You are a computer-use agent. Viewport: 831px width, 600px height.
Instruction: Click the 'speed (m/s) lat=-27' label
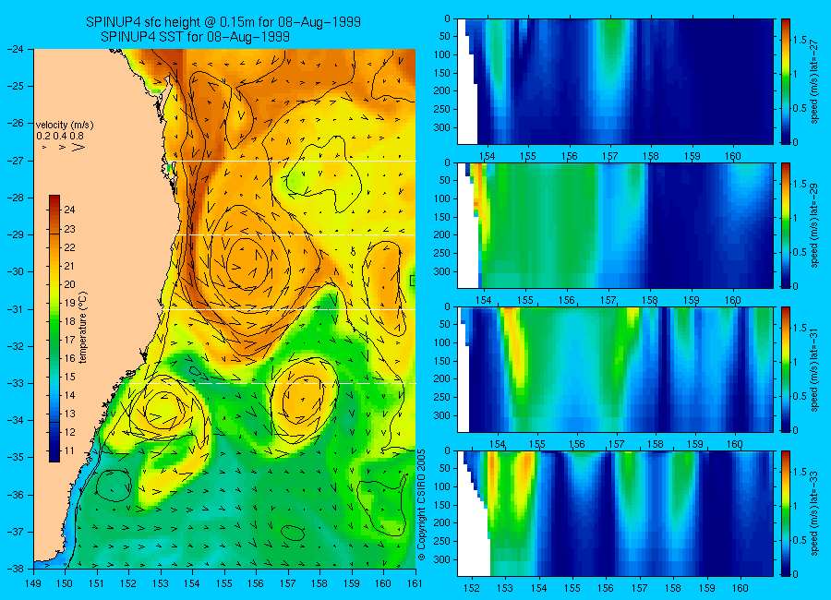(x=814, y=81)
